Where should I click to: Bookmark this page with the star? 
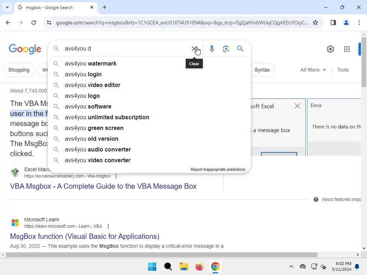[315, 23]
